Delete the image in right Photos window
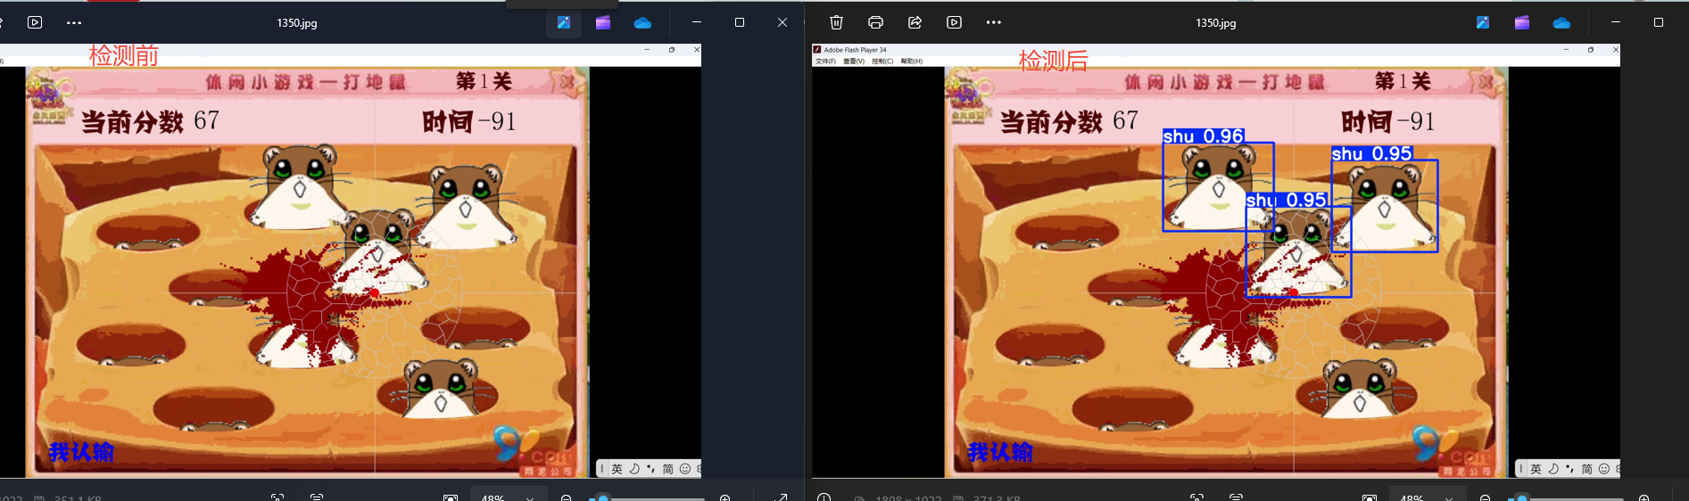 click(x=836, y=22)
